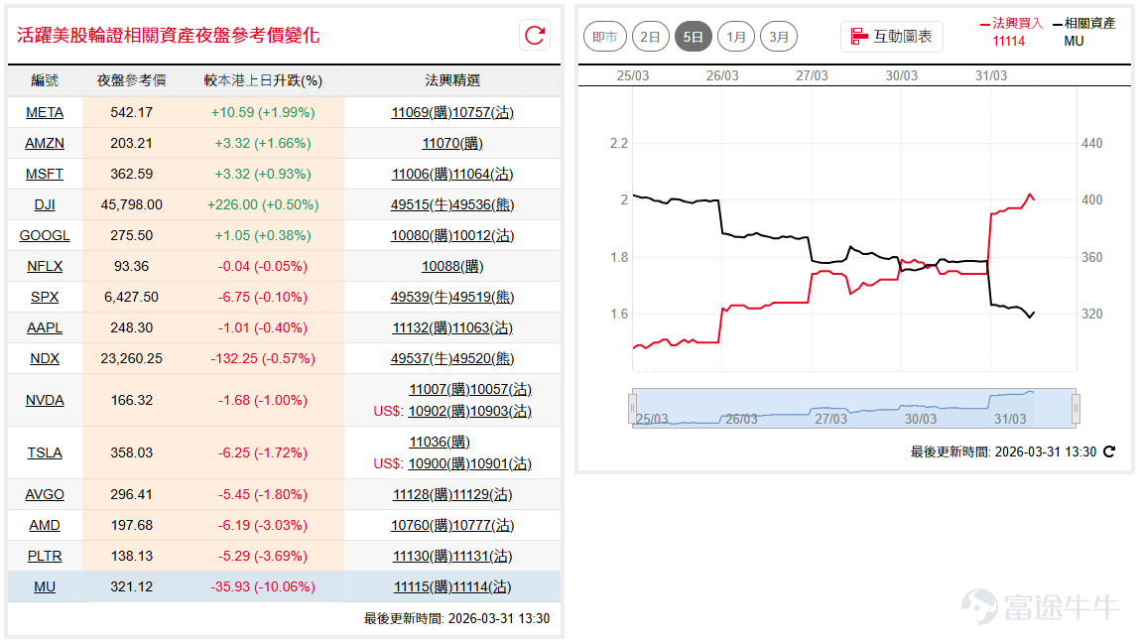The width and height of the screenshot is (1140, 643).
Task: Open warrant 11131(沽) for PLTR
Action: tap(483, 556)
